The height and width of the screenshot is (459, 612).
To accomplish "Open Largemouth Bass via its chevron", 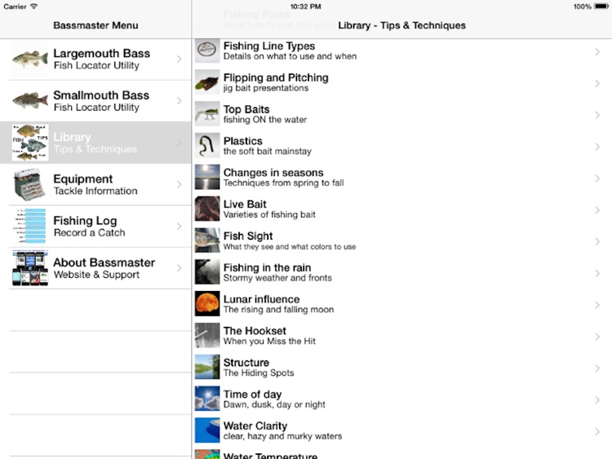I will [x=180, y=60].
